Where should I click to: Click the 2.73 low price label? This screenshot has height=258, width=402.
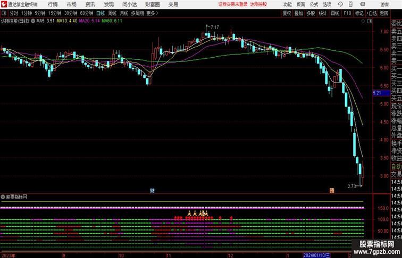pos(352,186)
